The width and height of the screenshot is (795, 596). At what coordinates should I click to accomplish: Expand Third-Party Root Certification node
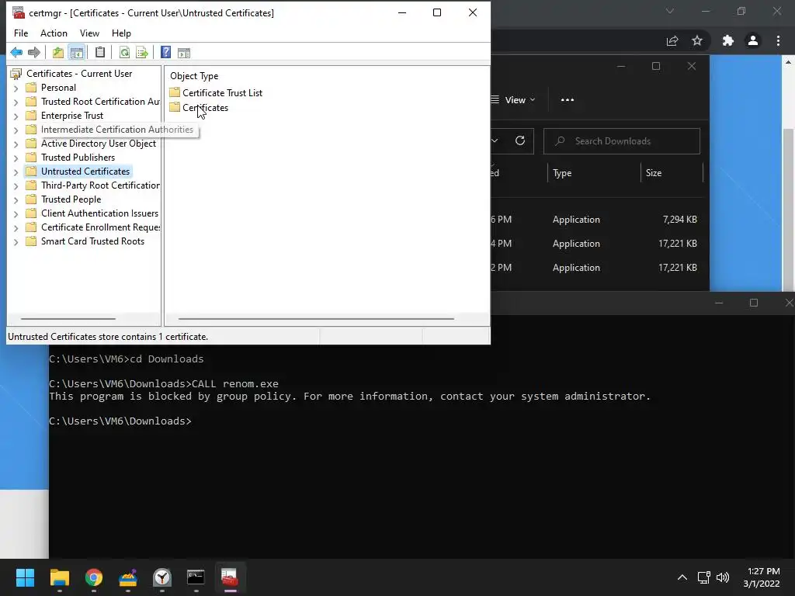coord(16,186)
